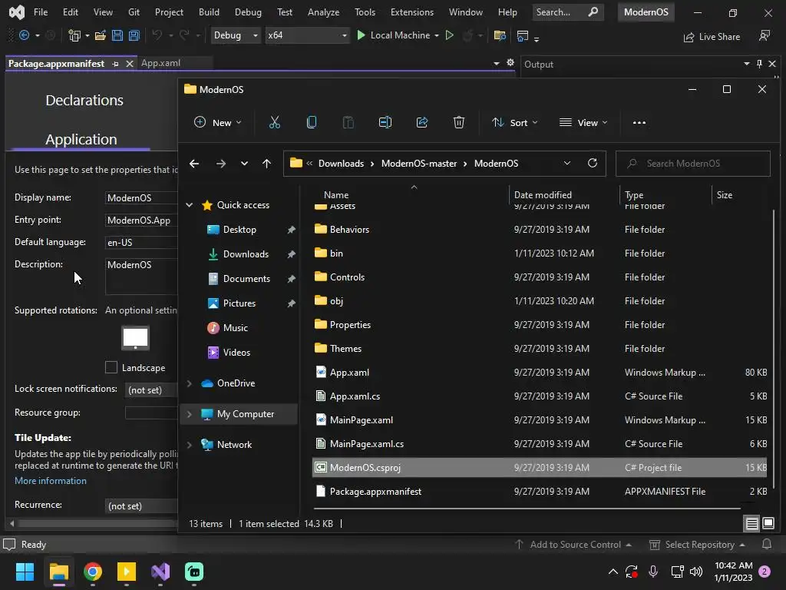Select the Package.appxmanifest file in Explorer
The height and width of the screenshot is (590, 786).
click(540, 491)
